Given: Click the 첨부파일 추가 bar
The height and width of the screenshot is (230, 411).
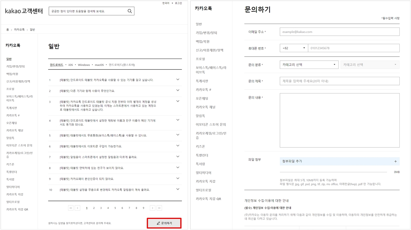Looking at the screenshot, I should 340,161.
